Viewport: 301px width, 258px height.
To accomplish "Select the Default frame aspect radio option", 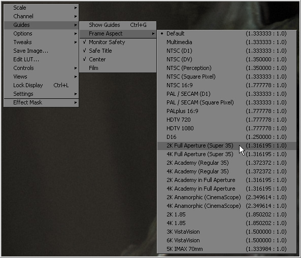I will [226, 33].
